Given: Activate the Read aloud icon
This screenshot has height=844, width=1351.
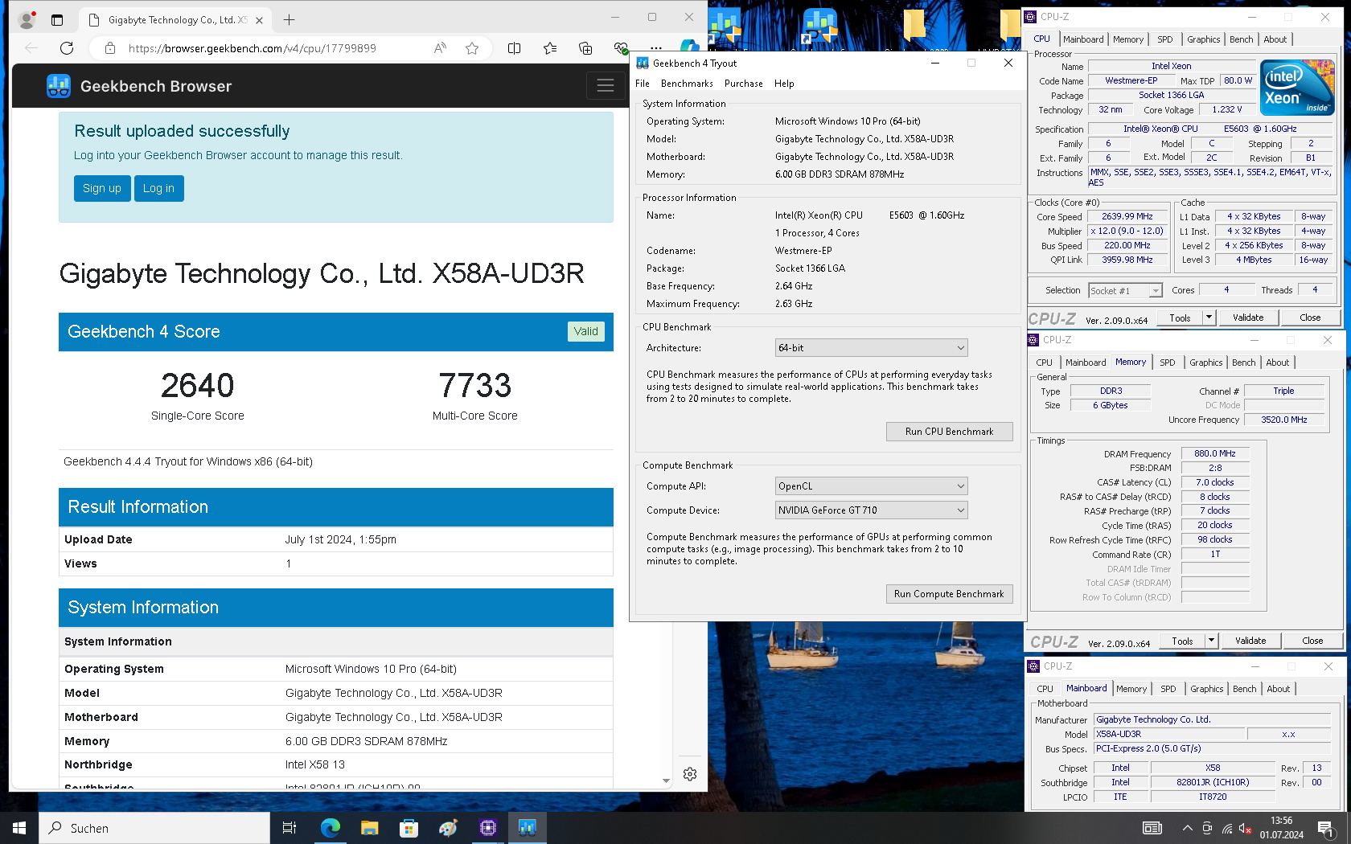Looking at the screenshot, I should point(440,48).
